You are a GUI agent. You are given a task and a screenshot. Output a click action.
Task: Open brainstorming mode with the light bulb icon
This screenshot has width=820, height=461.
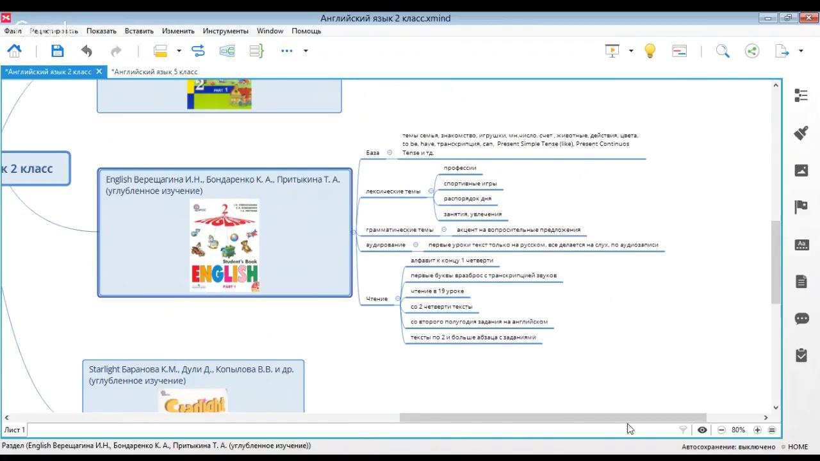650,51
